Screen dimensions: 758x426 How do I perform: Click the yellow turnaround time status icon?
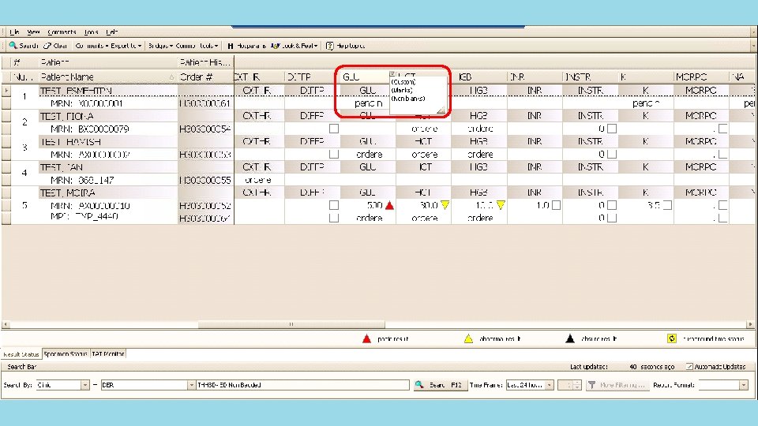(x=672, y=338)
